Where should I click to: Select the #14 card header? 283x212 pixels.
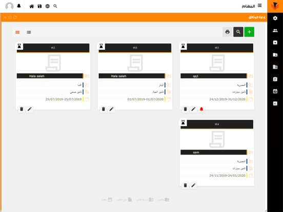217,124
